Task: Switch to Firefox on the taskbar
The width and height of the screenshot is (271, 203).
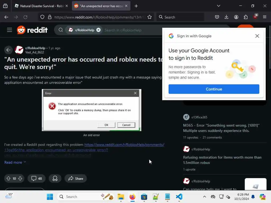Action: (x=132, y=197)
